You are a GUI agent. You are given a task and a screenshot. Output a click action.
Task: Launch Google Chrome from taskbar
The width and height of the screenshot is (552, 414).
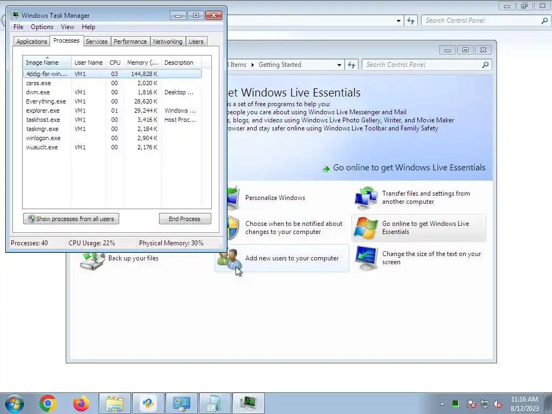tap(48, 403)
